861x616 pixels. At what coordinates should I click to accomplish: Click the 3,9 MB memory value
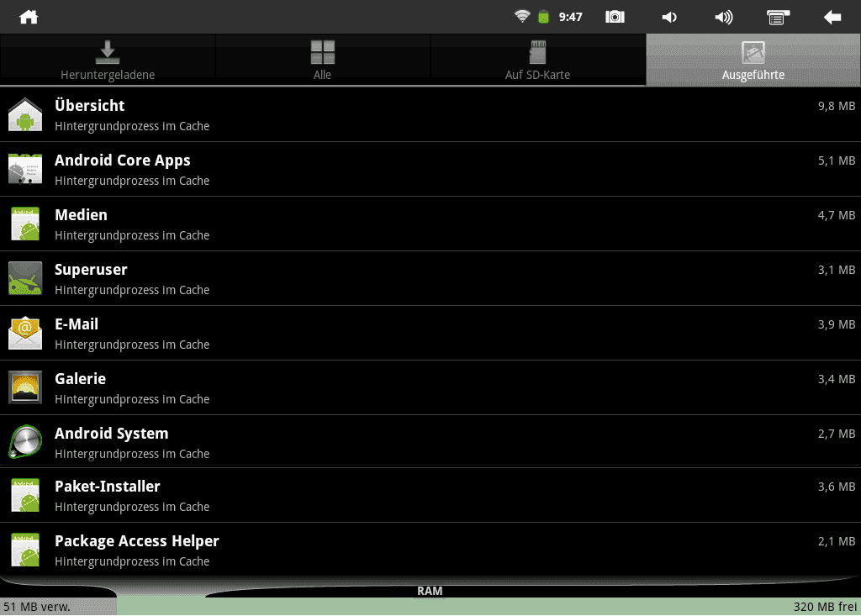click(x=837, y=325)
